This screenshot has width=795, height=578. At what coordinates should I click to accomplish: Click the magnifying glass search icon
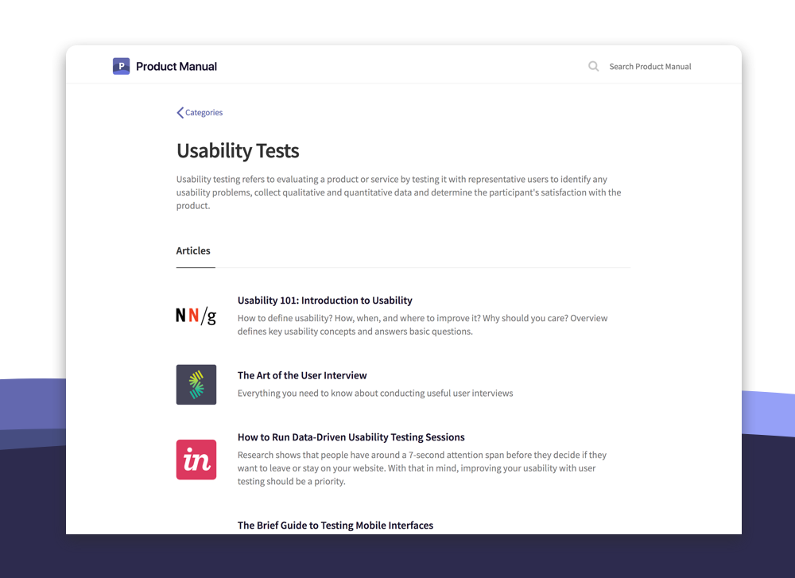[x=593, y=66]
